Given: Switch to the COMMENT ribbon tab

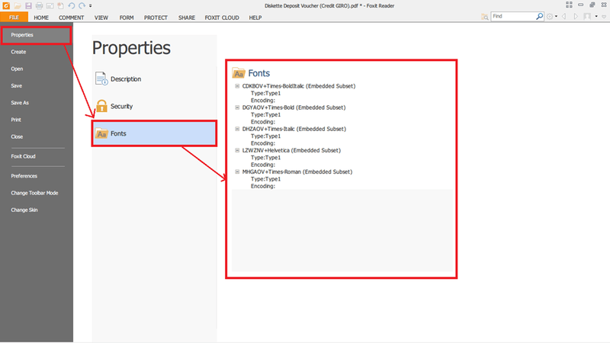Looking at the screenshot, I should point(71,18).
